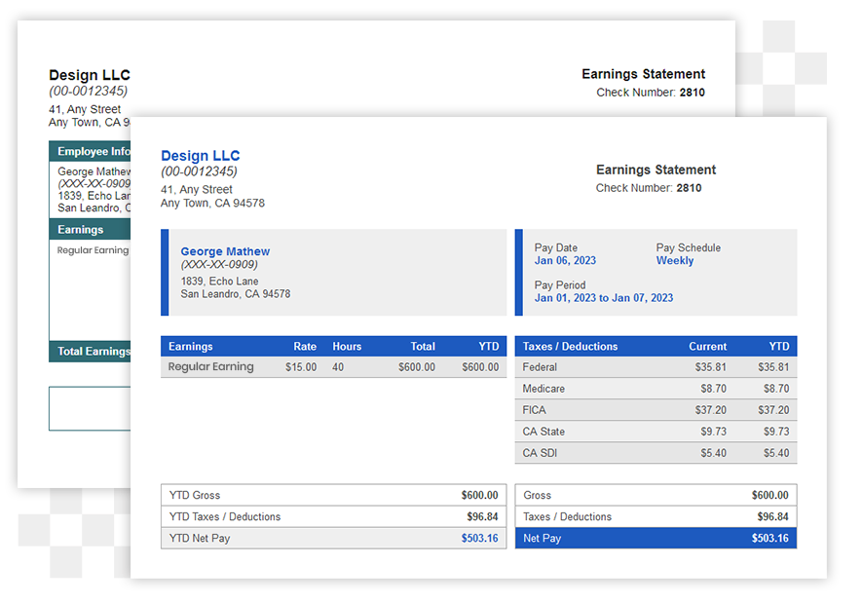This screenshot has width=862, height=604.
Task: Click the Weekly pay schedule value
Action: pos(674,261)
